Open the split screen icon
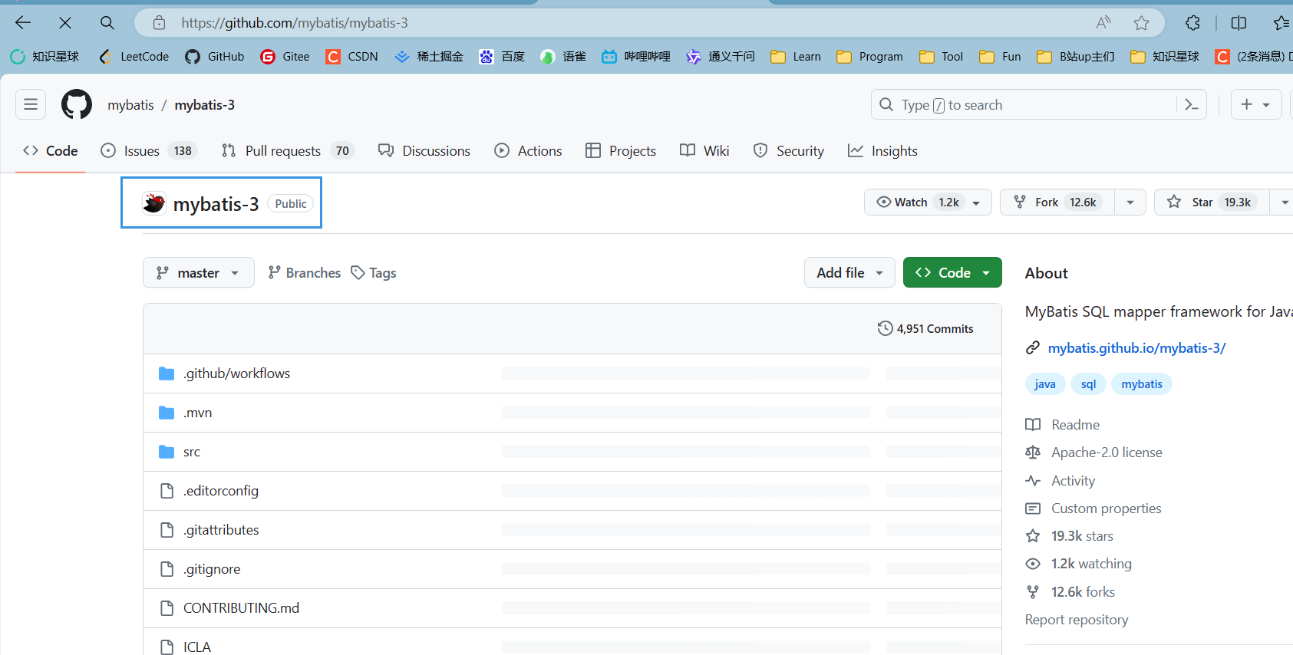This screenshot has width=1293, height=655. [1239, 23]
